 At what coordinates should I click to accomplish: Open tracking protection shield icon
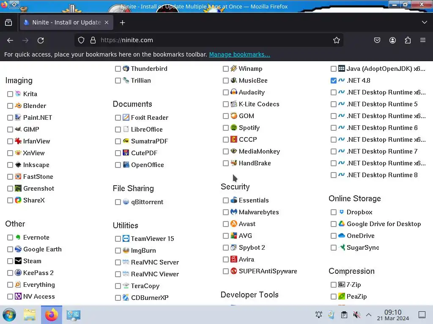[x=81, y=40]
